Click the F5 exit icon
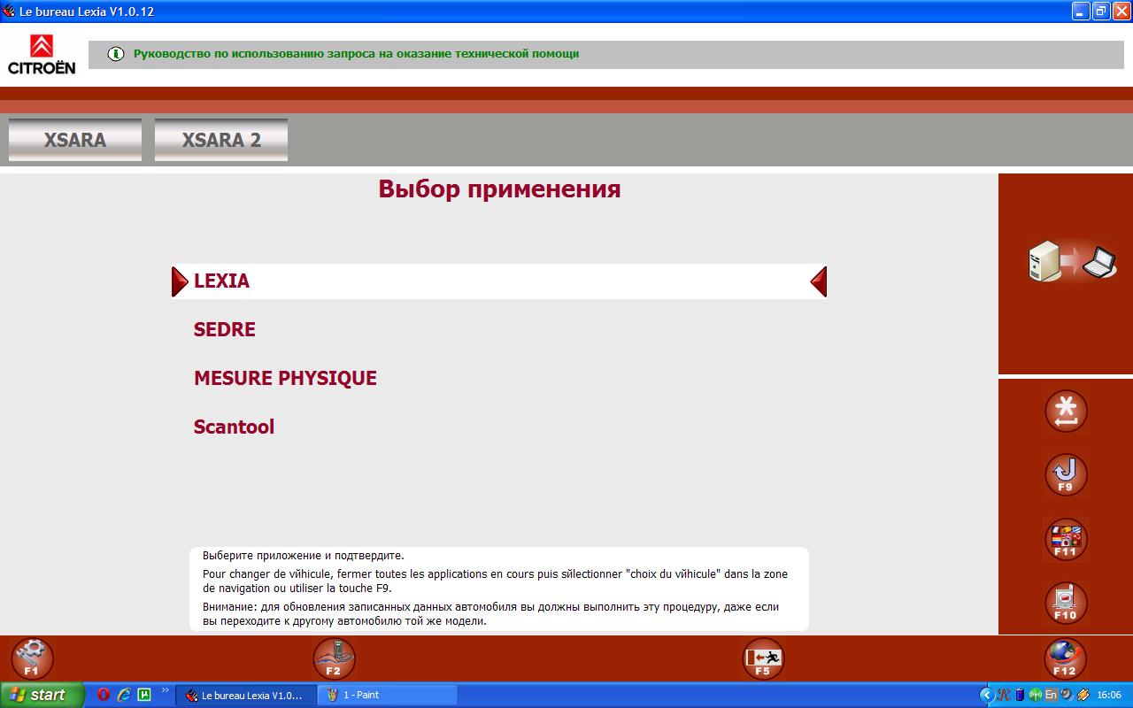This screenshot has width=1133, height=708. tap(763, 659)
